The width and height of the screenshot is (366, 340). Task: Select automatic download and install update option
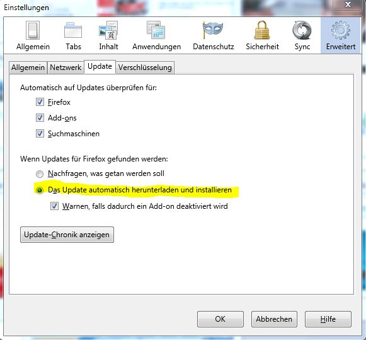point(40,191)
